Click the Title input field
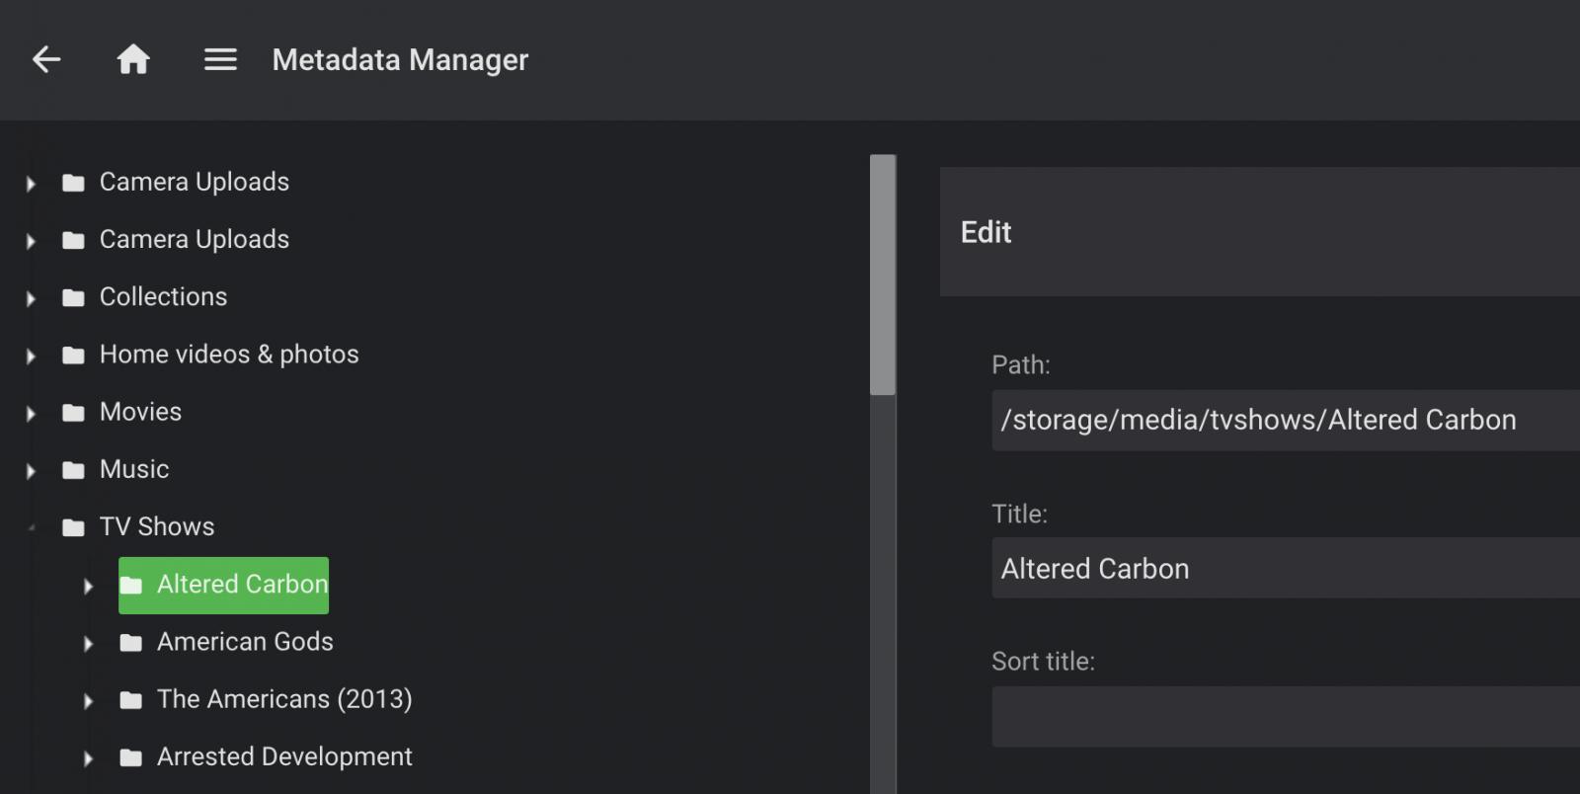 [1284, 569]
